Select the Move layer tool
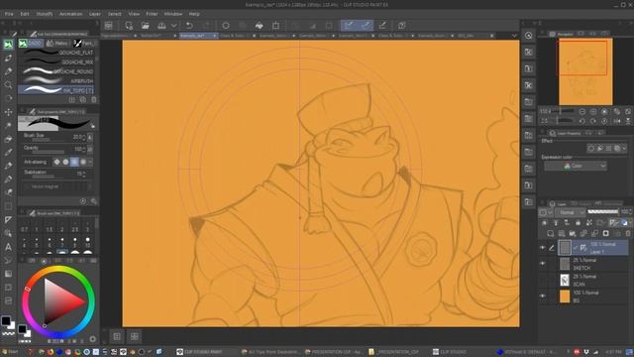The height and width of the screenshot is (357, 634). click(8, 112)
